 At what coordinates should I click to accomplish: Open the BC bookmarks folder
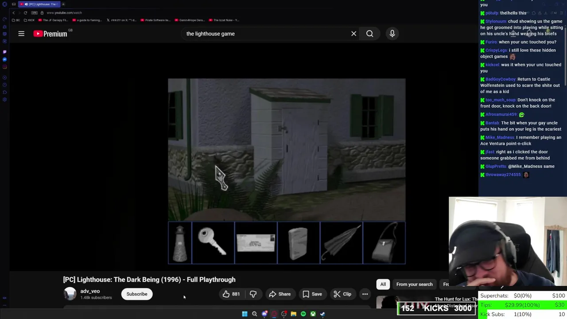tap(16, 20)
